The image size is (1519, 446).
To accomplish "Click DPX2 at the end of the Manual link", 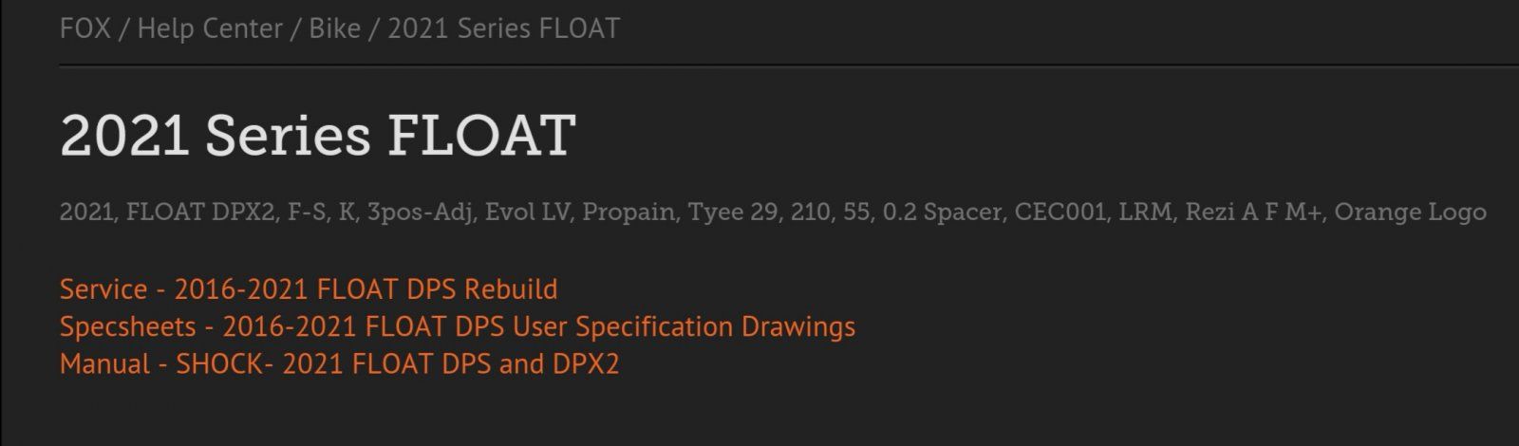I will (x=585, y=363).
